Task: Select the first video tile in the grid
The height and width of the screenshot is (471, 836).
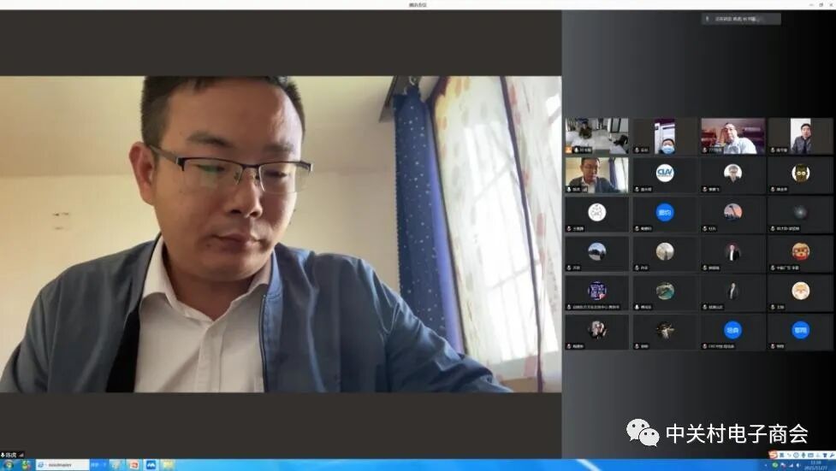Action: (x=596, y=136)
